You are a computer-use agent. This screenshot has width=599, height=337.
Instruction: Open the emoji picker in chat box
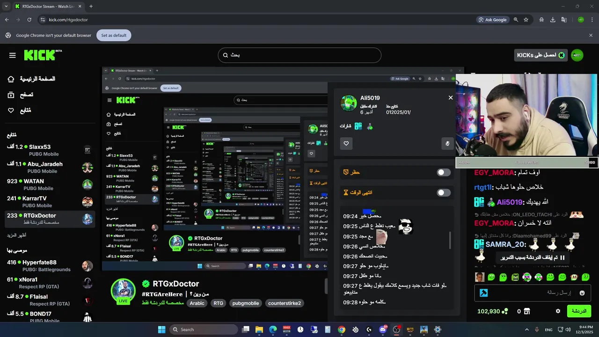582,293
